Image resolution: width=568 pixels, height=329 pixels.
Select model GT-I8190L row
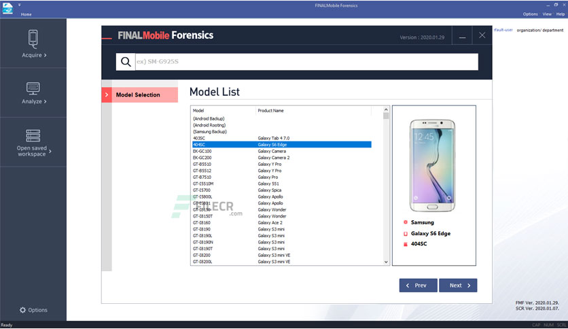[282, 236]
